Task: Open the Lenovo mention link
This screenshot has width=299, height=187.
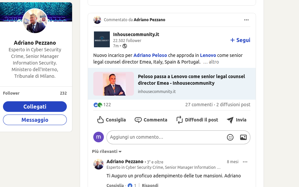Action: coord(208,55)
